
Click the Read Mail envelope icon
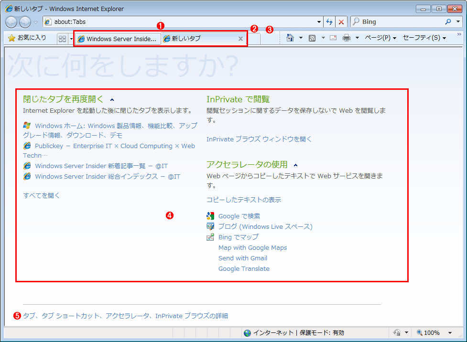[x=333, y=38]
